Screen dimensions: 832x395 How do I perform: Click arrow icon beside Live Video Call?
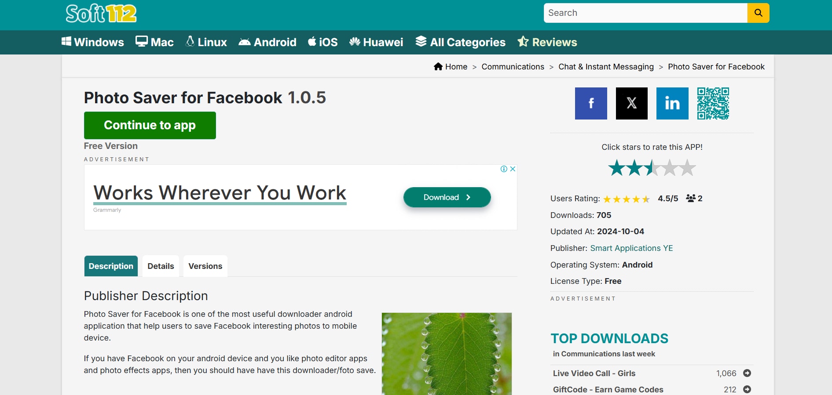[747, 373]
